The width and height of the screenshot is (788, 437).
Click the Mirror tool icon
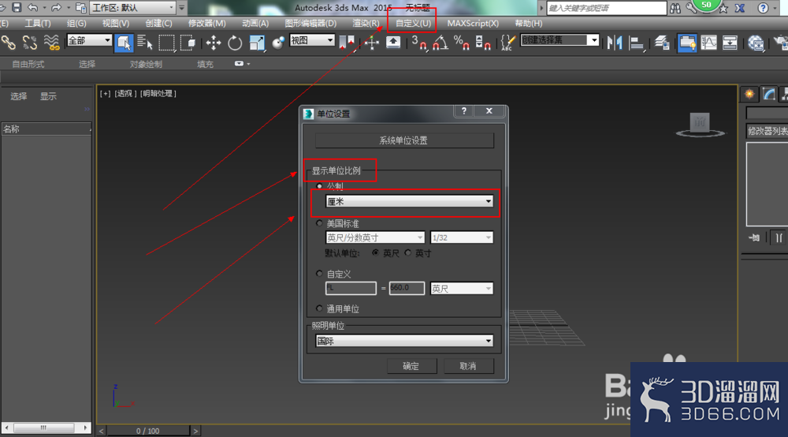[615, 43]
